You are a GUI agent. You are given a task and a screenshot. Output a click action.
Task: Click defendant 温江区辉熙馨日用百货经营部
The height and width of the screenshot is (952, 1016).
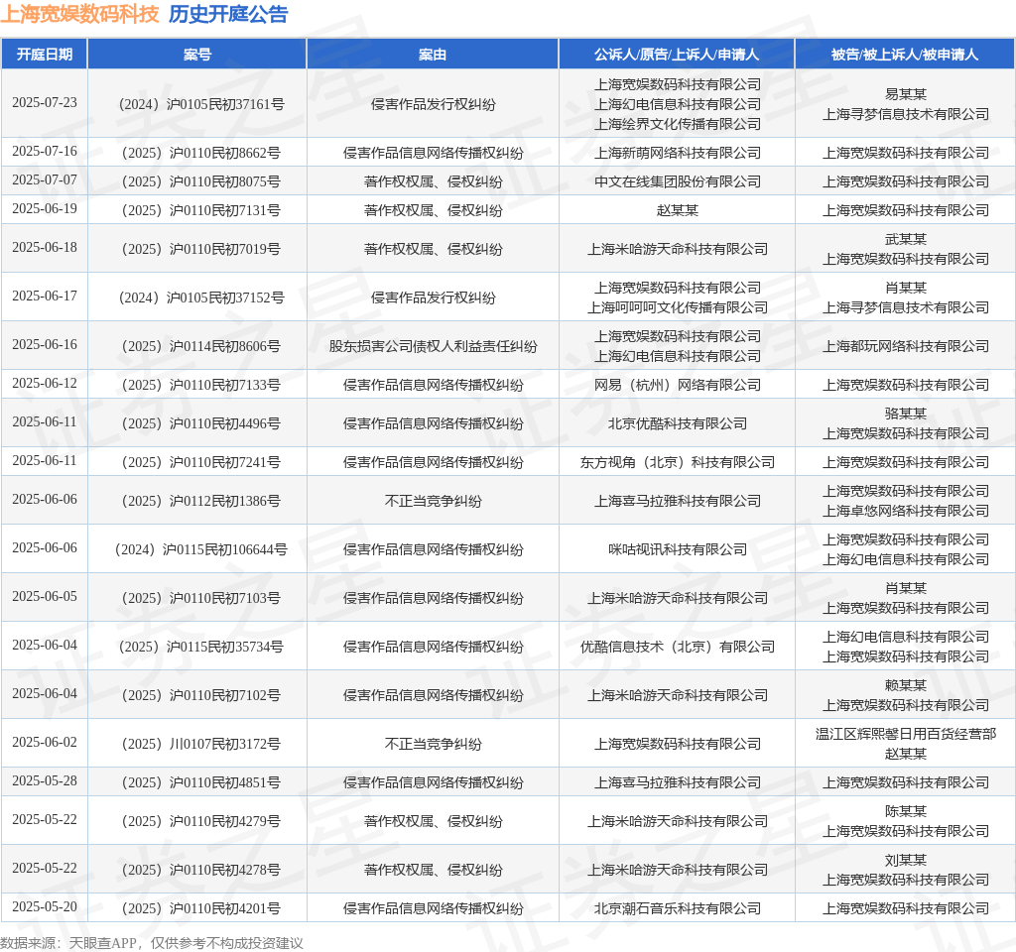coord(906,734)
